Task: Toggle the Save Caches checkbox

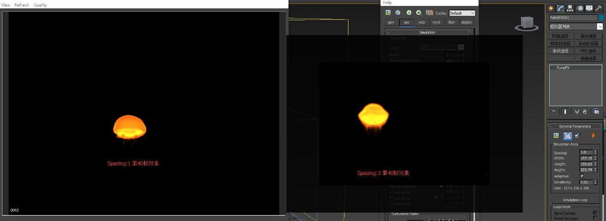Action: [x=595, y=213]
